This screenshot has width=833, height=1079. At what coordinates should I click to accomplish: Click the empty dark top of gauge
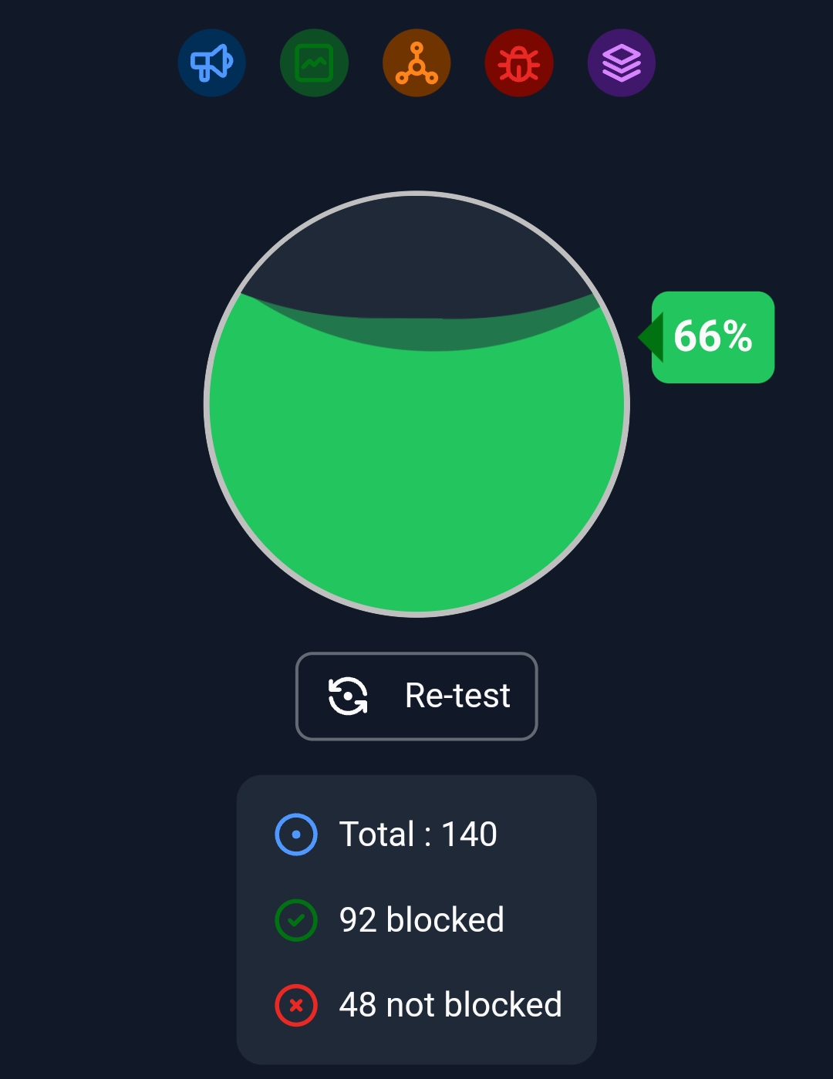pos(416,247)
